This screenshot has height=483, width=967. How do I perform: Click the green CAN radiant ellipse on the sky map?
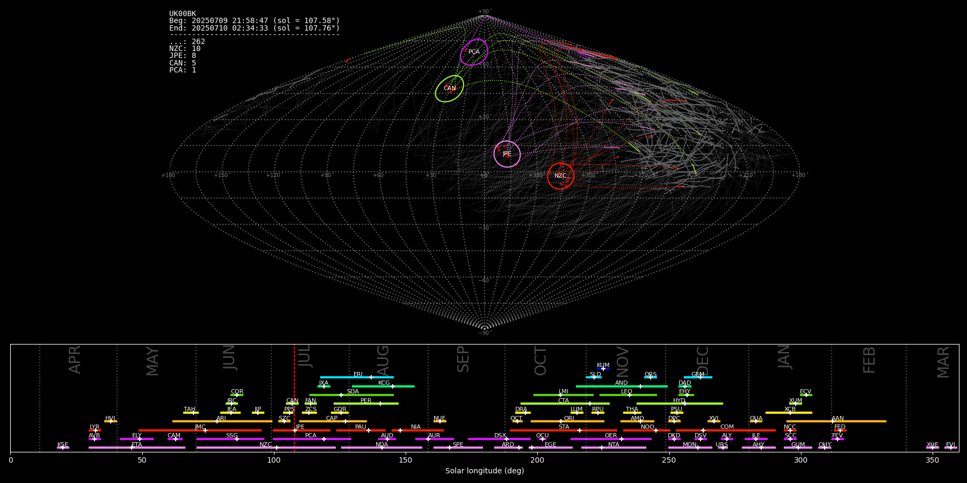click(450, 89)
